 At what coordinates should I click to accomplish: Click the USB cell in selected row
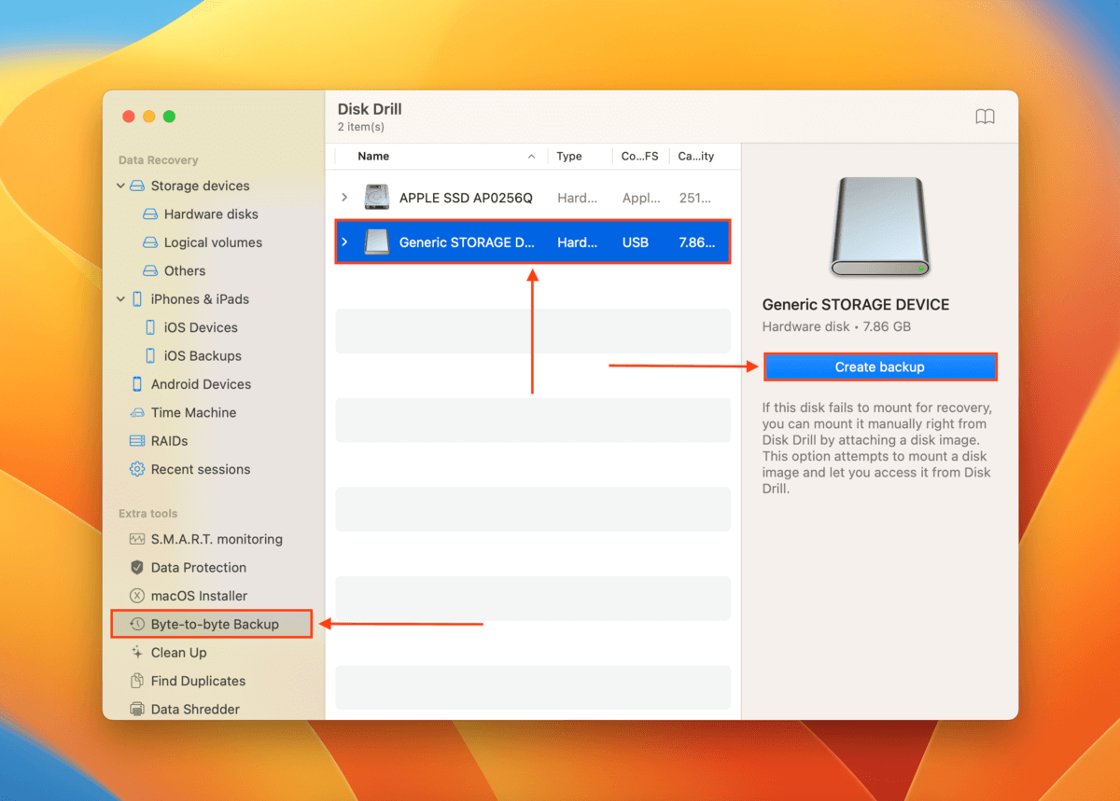pos(636,242)
